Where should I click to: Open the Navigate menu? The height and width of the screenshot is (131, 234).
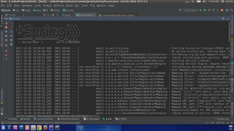tap(27, 5)
